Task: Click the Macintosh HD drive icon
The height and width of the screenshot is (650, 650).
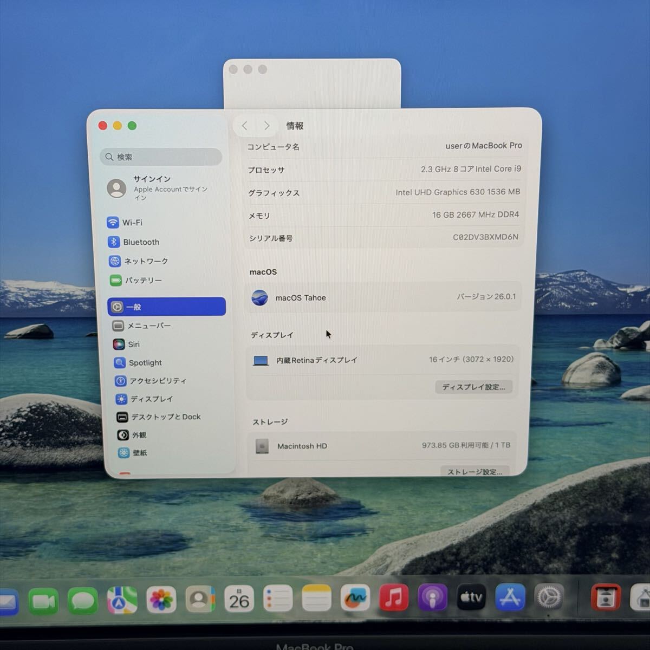Action: click(262, 446)
